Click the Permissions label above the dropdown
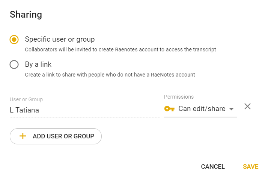This screenshot has width=268, height=177. tap(179, 97)
